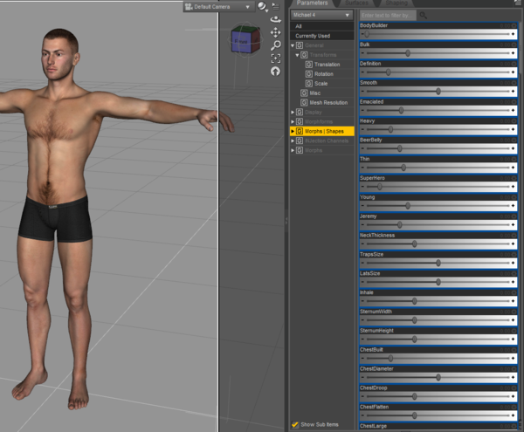
Task: Select the pan camera arrows control
Action: (275, 32)
